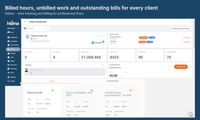Click the €0.00 account balance amount

113,75
